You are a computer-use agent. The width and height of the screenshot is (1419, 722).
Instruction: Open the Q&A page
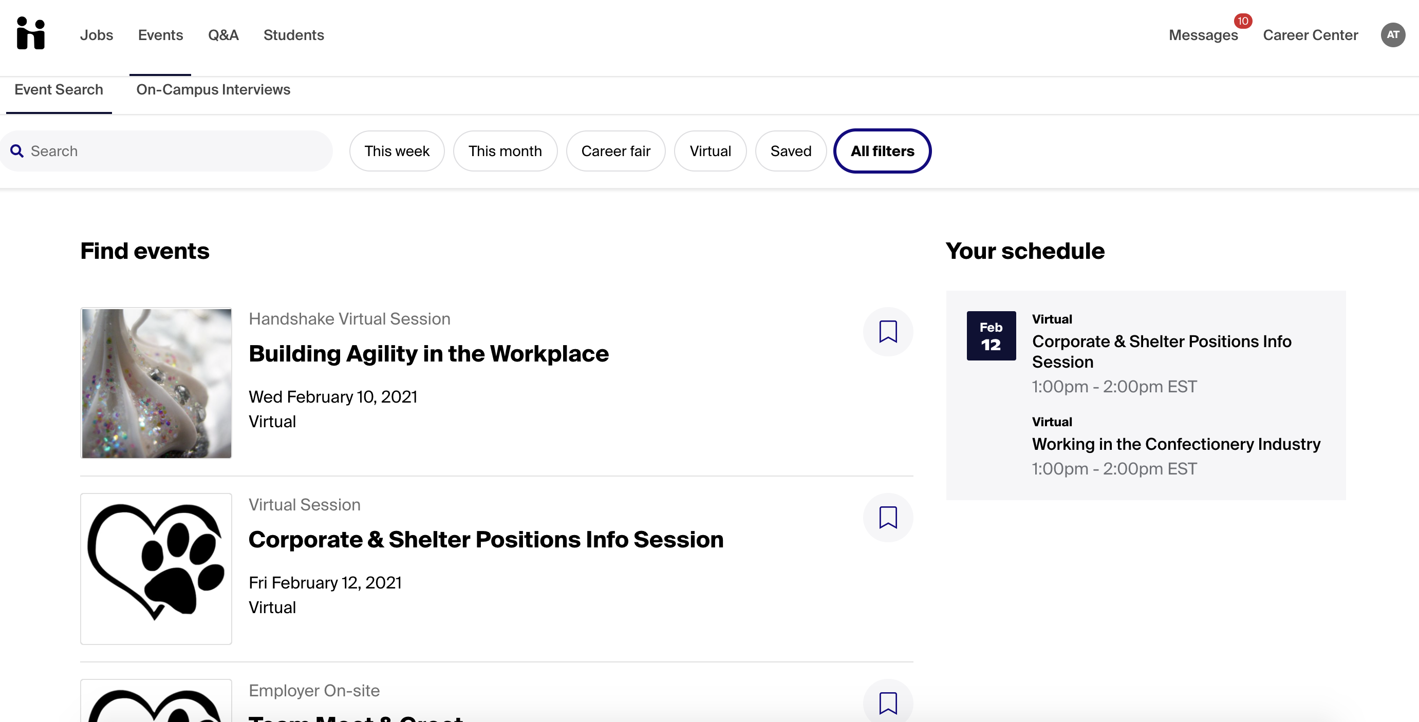click(x=223, y=35)
